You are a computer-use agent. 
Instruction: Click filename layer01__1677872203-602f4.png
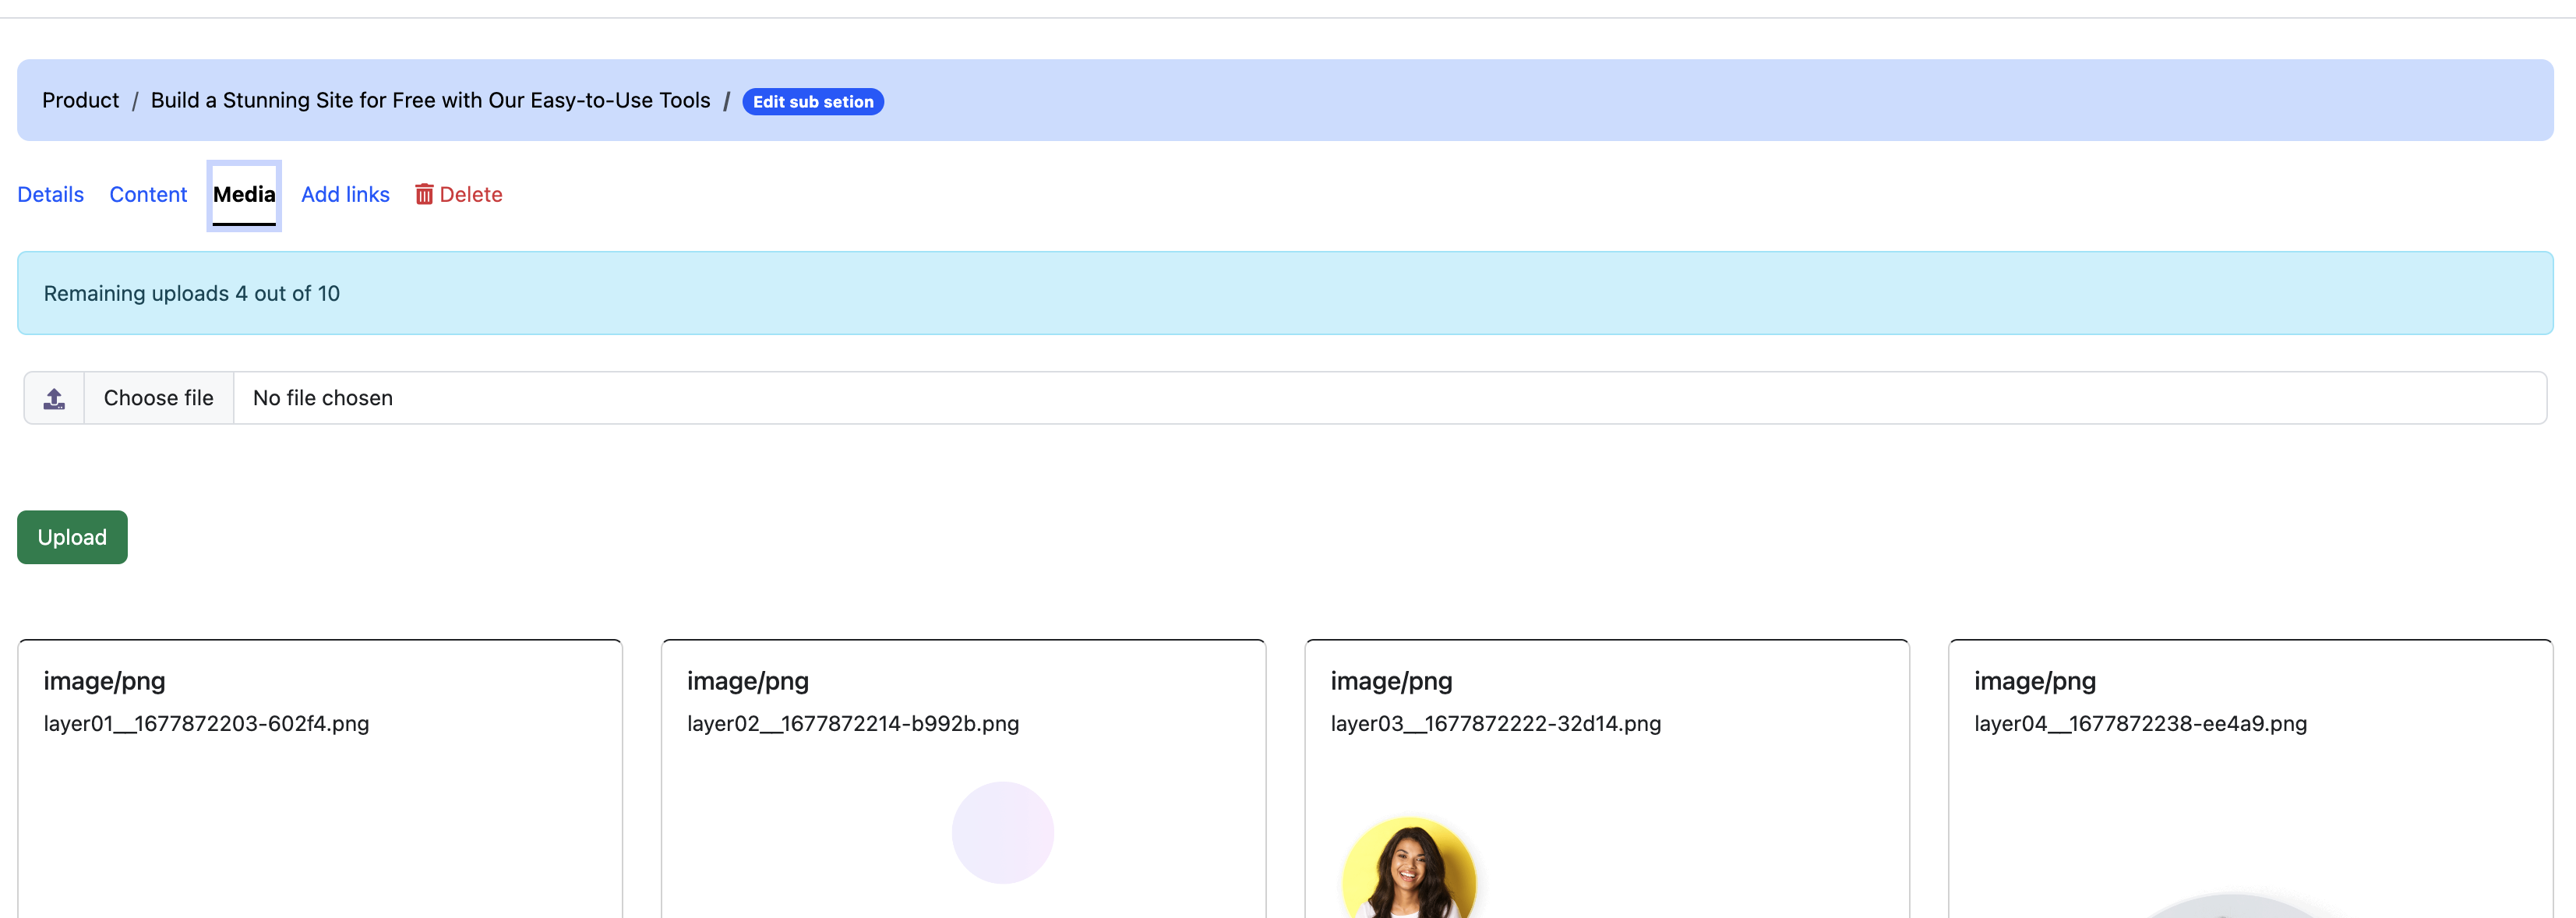tap(206, 723)
